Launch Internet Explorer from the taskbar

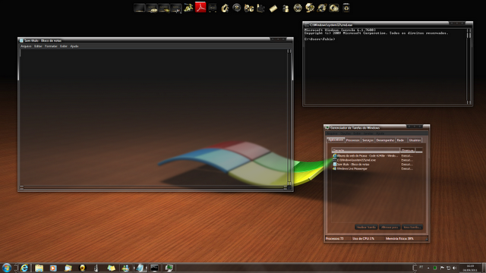[24, 268]
